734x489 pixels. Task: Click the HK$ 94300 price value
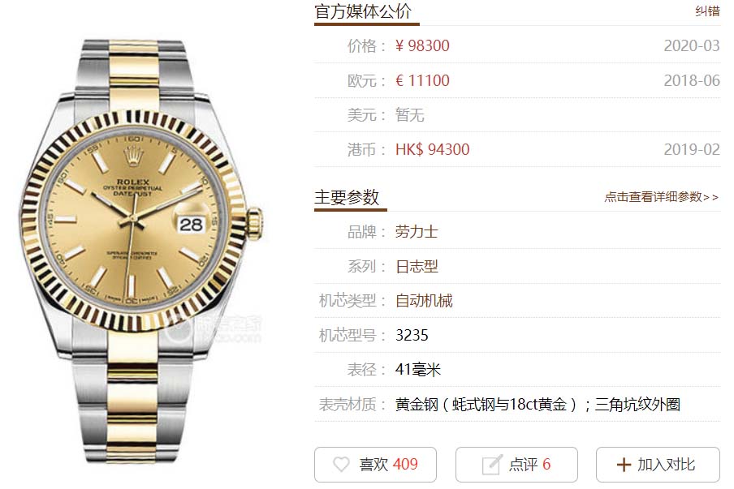click(432, 149)
